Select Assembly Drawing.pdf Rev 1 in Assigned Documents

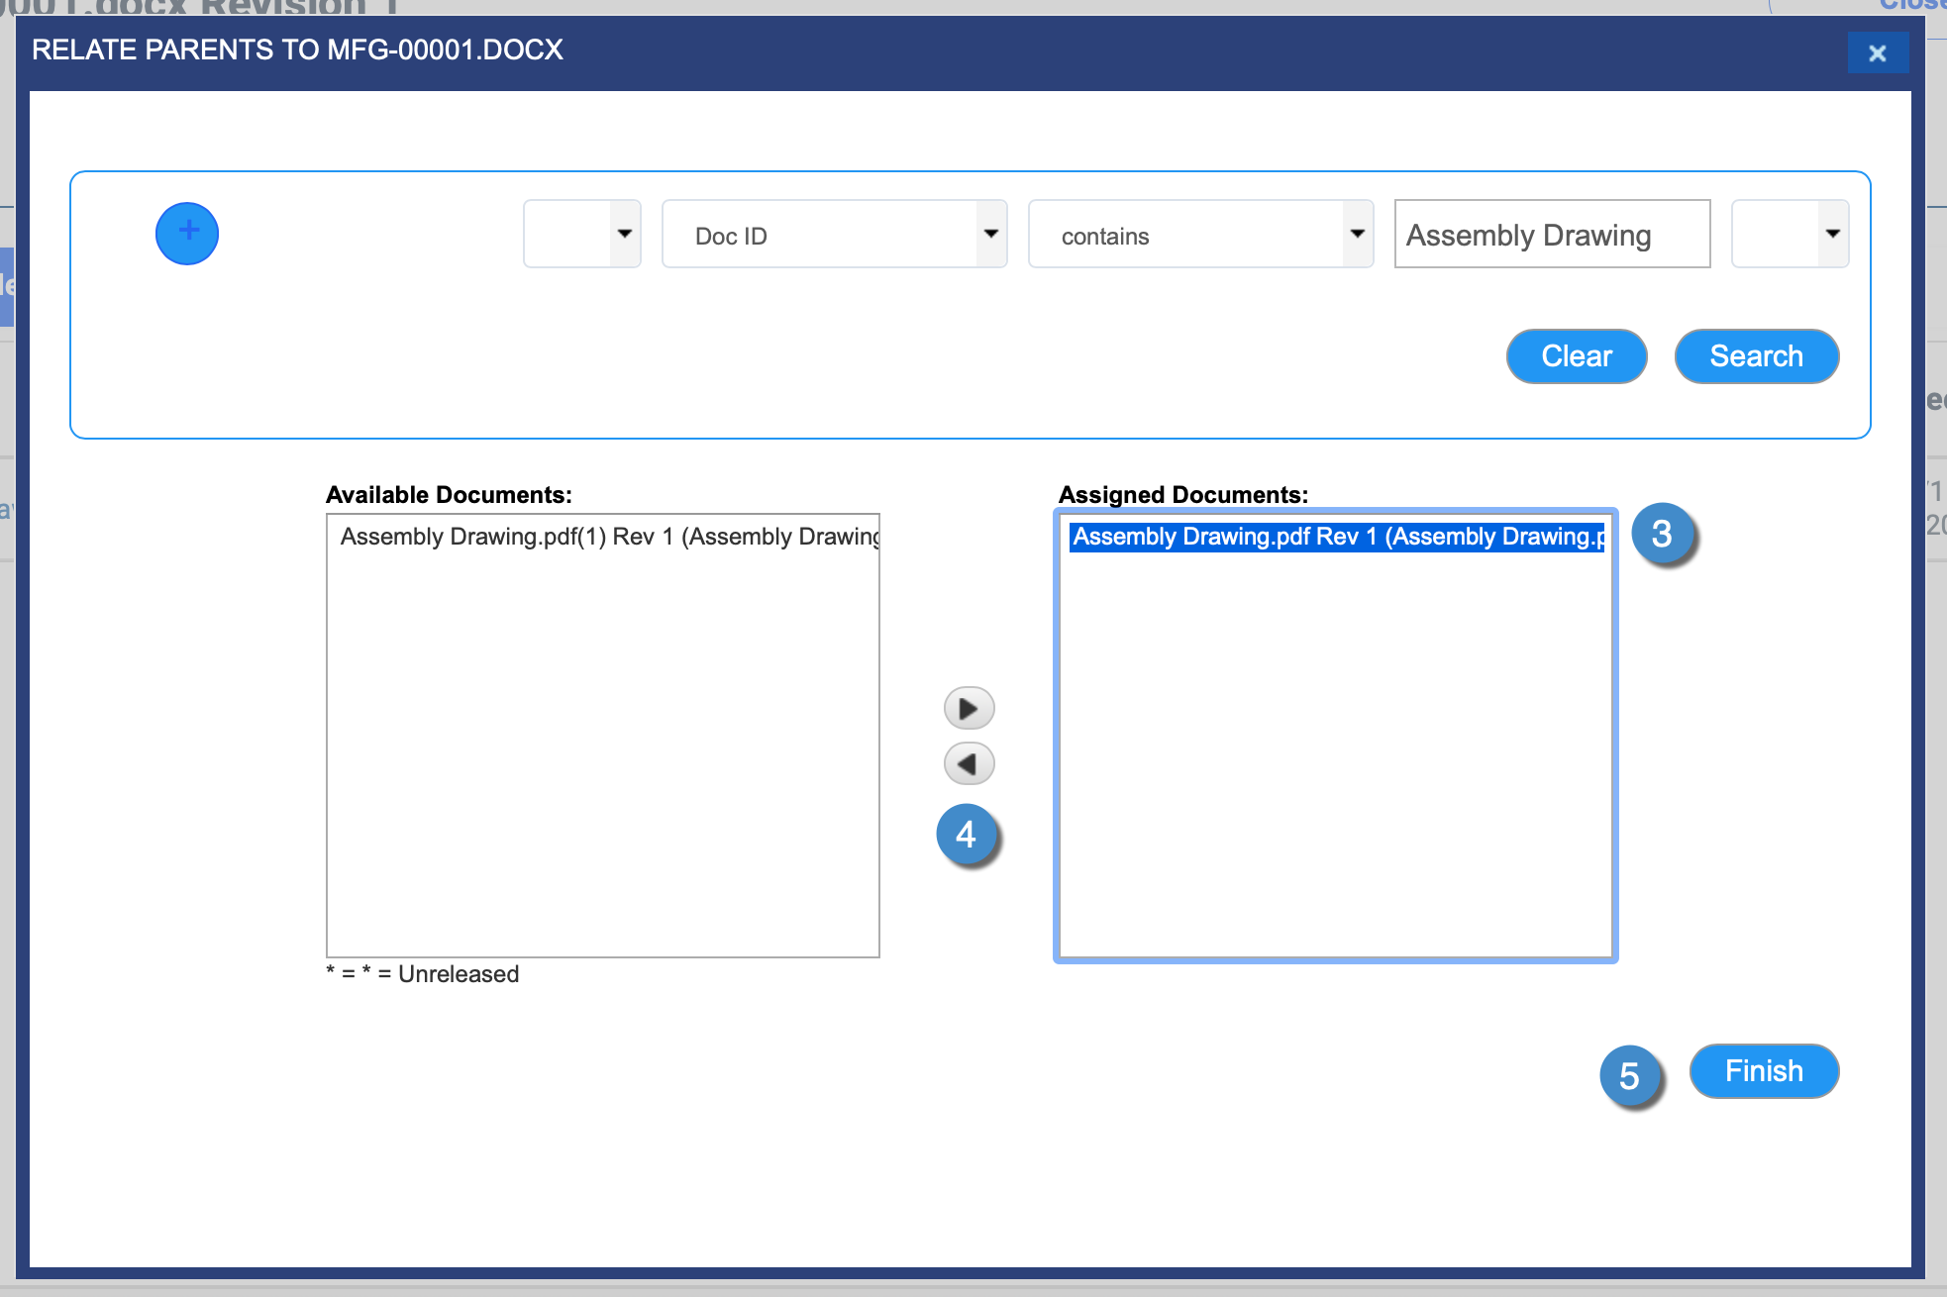click(1335, 537)
